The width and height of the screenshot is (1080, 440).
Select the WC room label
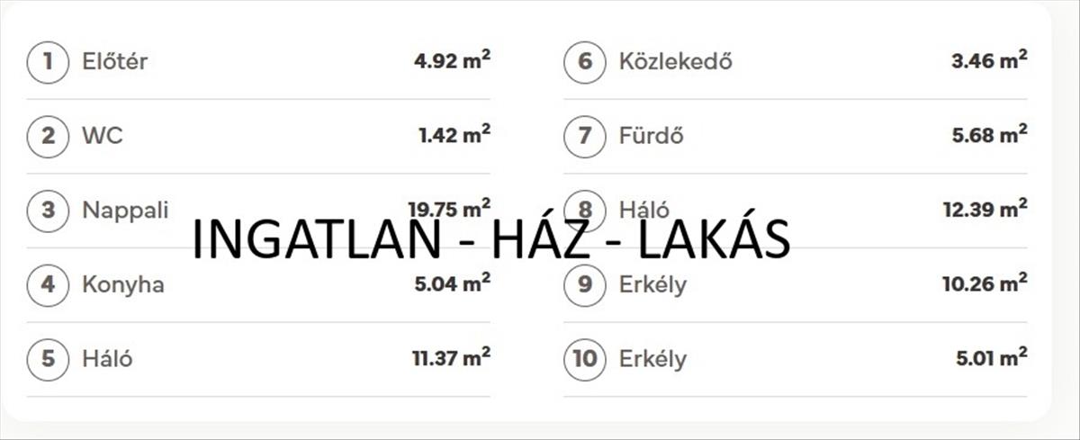pos(103,137)
